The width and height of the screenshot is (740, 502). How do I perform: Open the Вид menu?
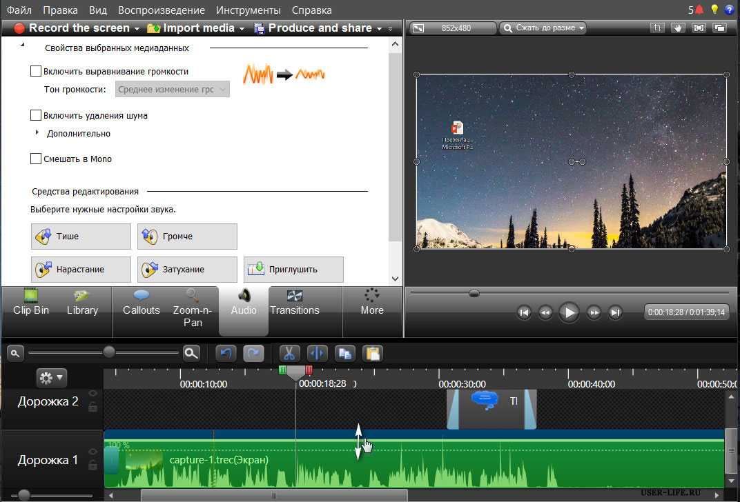coord(98,10)
